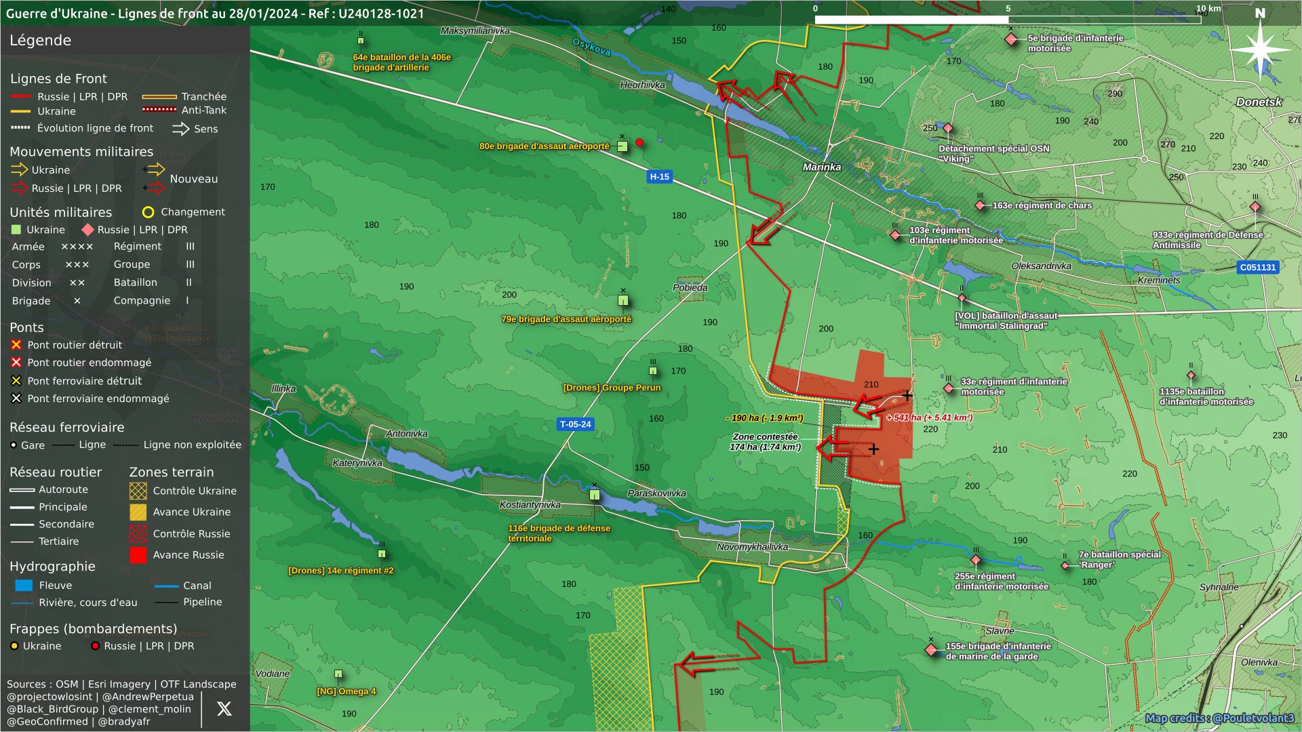Select the 79e brigade d'assaut aéroporté unit marker
This screenshot has width=1302, height=732.
623,300
